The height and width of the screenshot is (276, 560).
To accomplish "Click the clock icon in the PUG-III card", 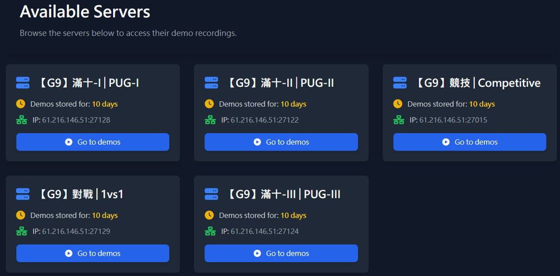I will pos(209,216).
